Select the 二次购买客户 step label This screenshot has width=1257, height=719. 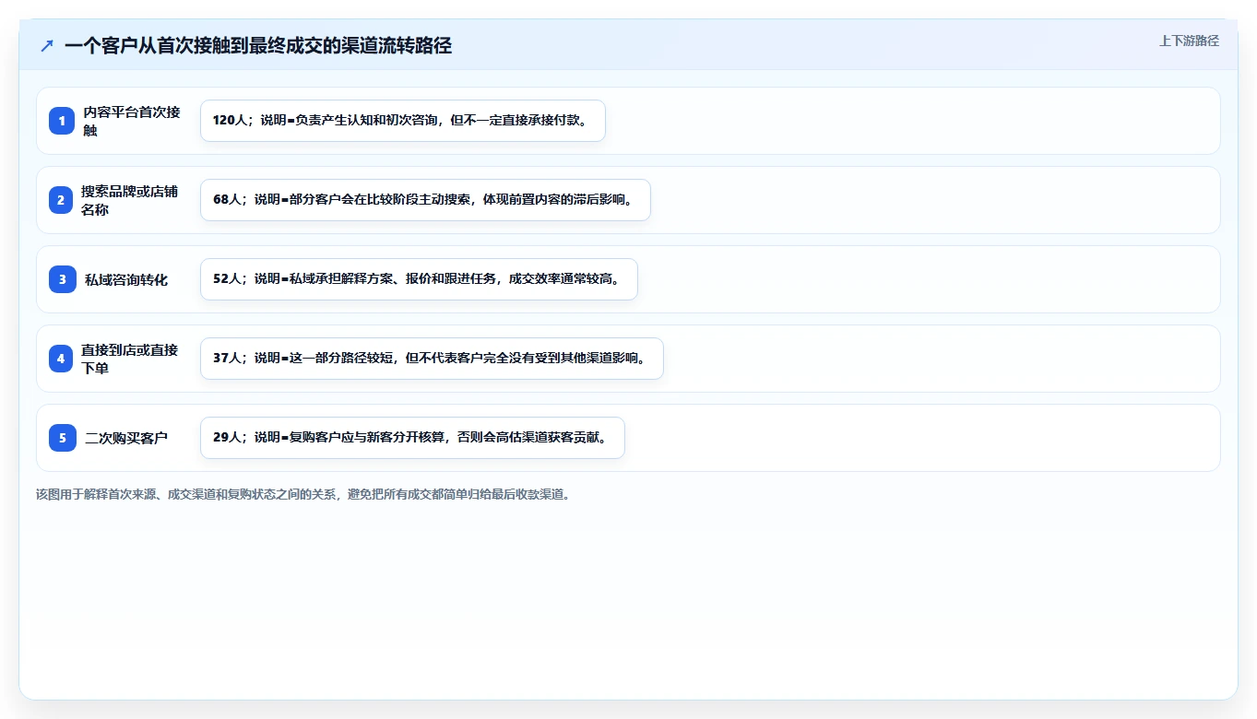coord(126,438)
